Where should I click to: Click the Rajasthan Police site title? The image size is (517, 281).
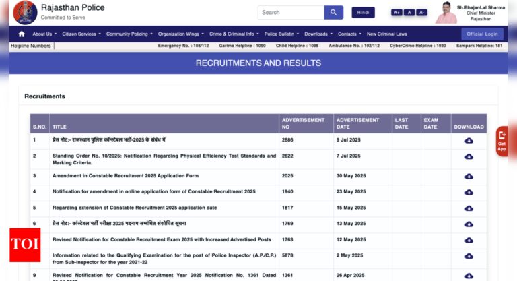73,7
